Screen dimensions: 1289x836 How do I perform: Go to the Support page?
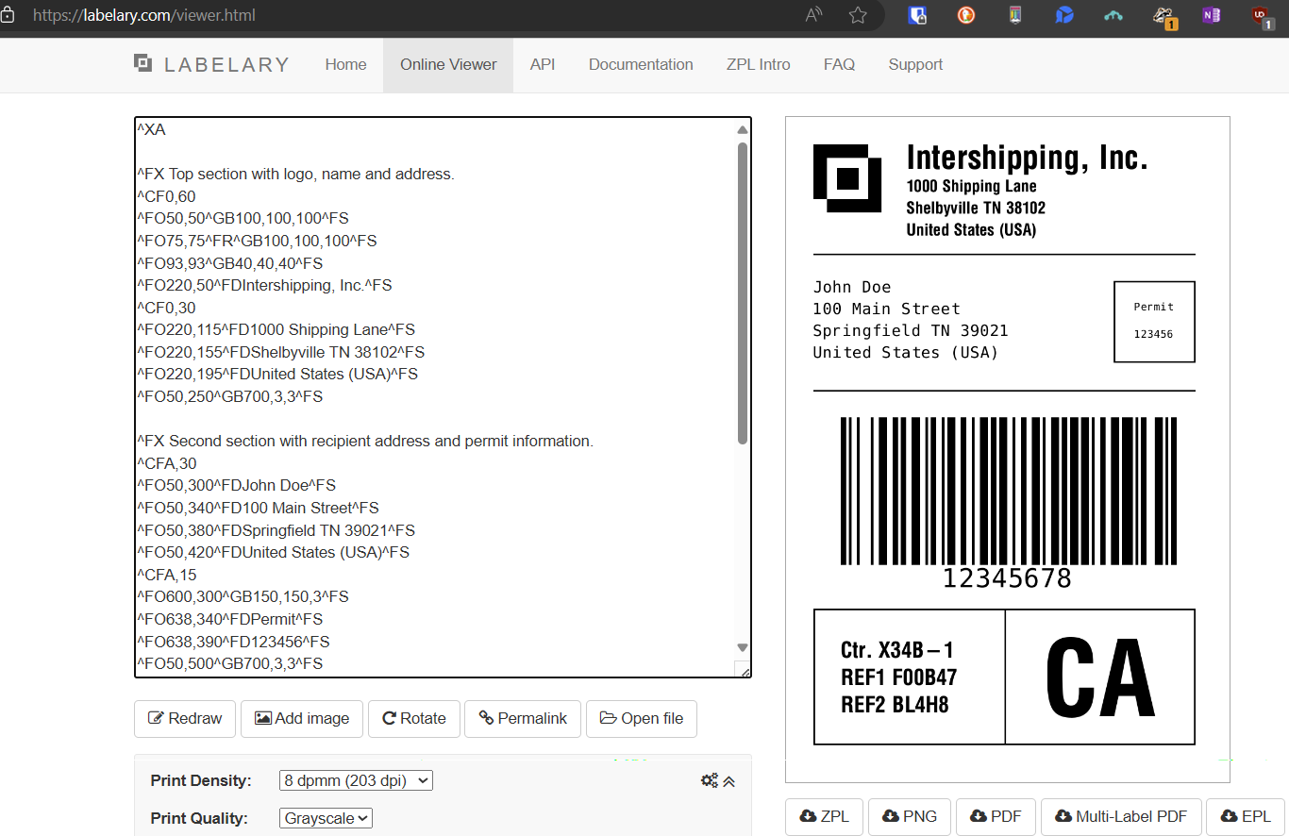click(x=915, y=64)
